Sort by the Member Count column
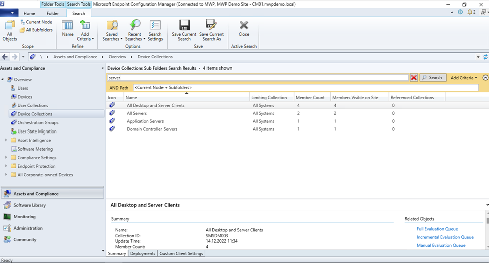Screen dimensions: 489x263 tap(312, 98)
